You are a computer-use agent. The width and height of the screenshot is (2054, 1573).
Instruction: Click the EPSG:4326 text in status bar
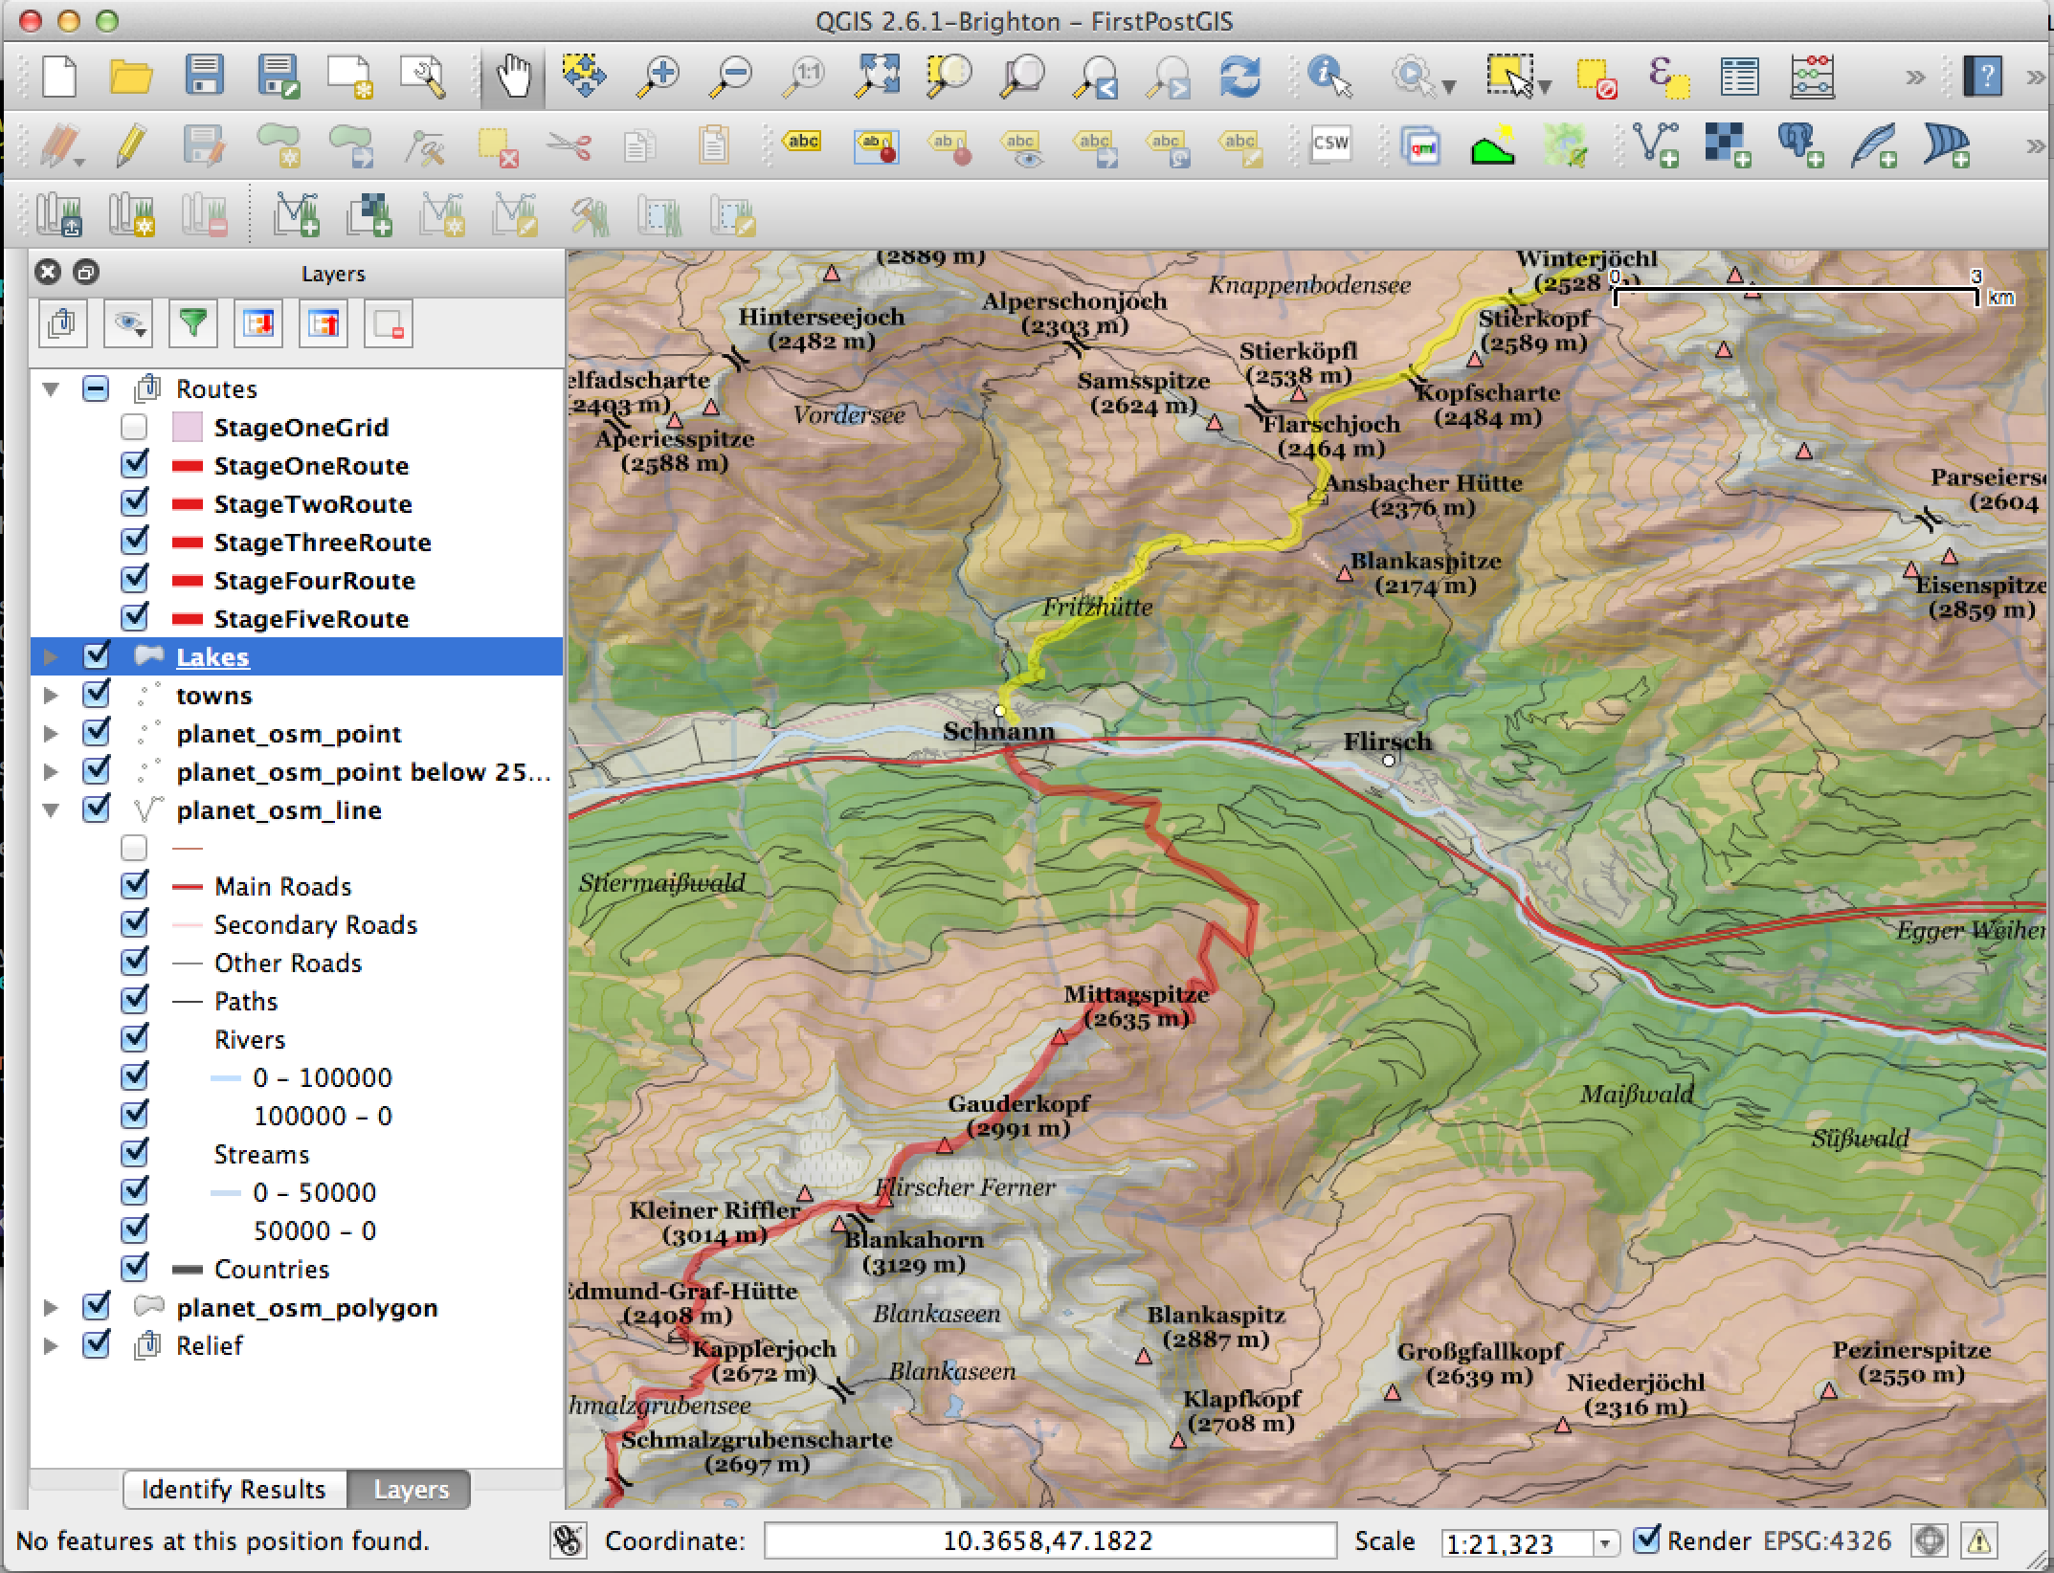click(x=1827, y=1540)
